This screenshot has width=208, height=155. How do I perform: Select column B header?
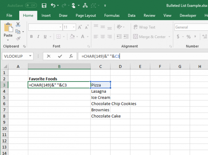(59, 66)
